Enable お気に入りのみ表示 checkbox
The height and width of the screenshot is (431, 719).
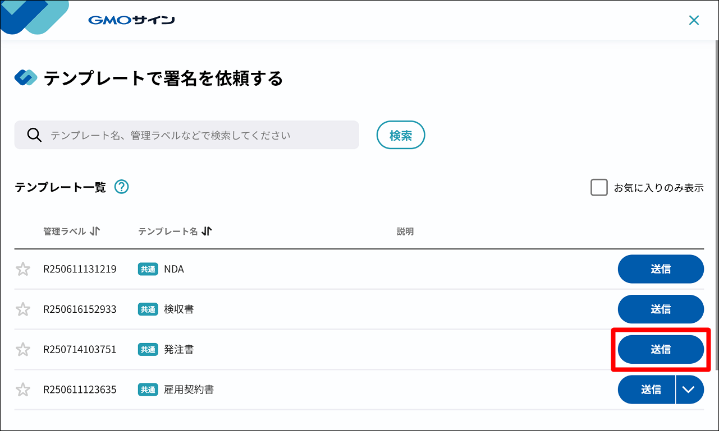(x=599, y=188)
